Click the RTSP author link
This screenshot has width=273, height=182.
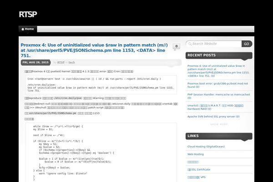point(61,62)
